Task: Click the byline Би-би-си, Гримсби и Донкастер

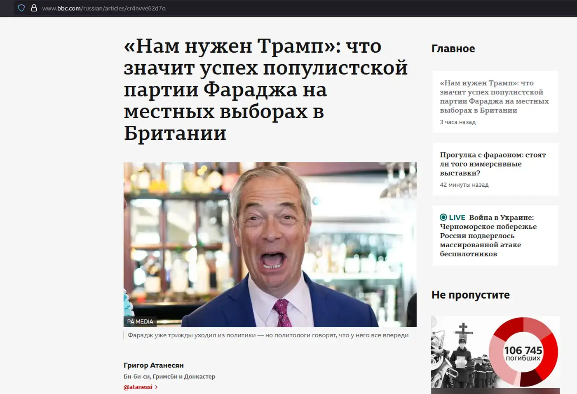Action: pos(169,376)
